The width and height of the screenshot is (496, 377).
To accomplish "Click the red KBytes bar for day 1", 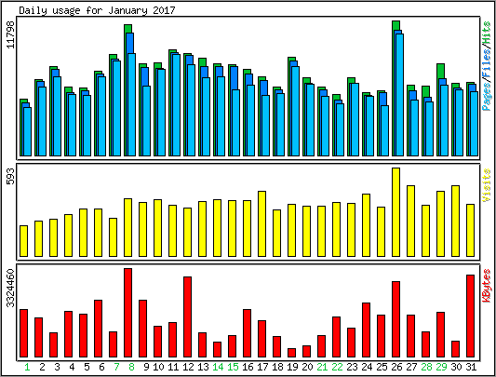I will click(x=23, y=333).
